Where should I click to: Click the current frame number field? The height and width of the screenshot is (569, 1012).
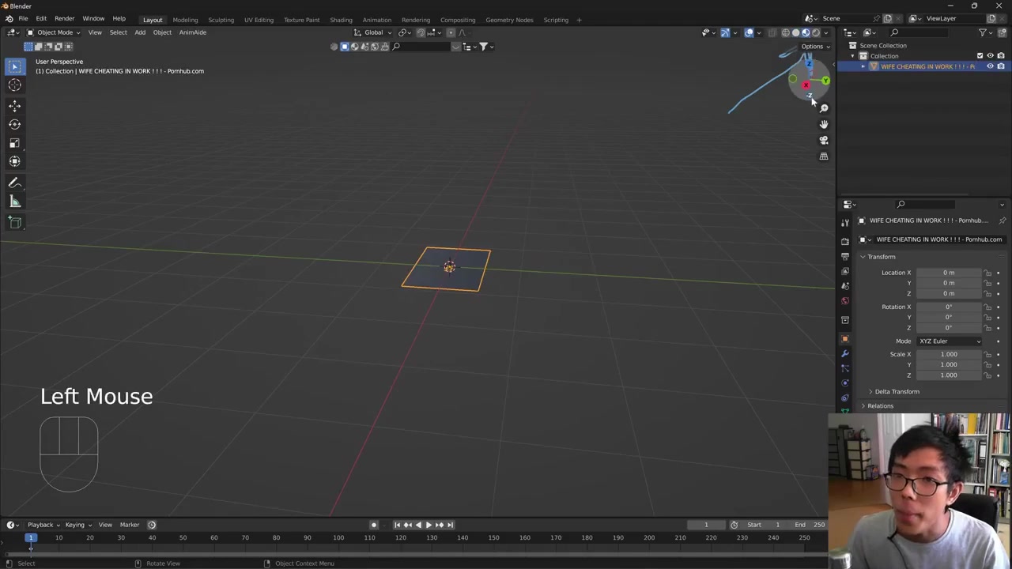click(706, 525)
